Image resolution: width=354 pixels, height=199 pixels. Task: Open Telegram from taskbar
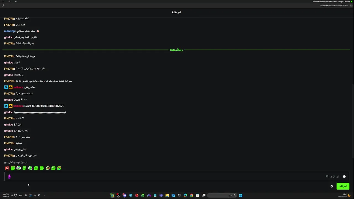tap(131, 195)
